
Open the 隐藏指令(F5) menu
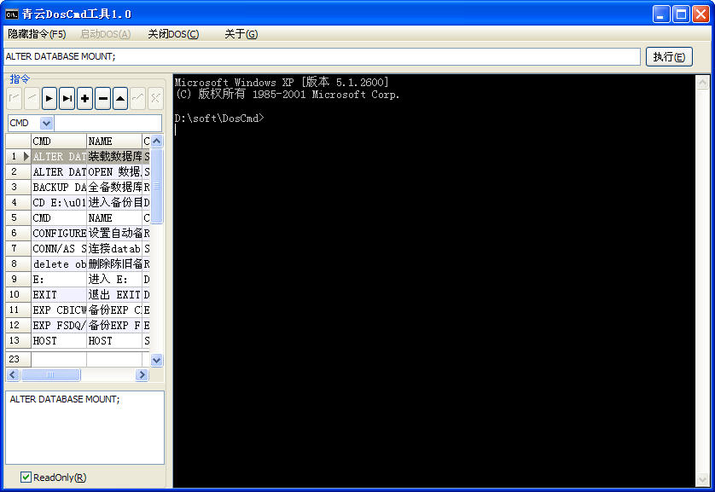[37, 34]
